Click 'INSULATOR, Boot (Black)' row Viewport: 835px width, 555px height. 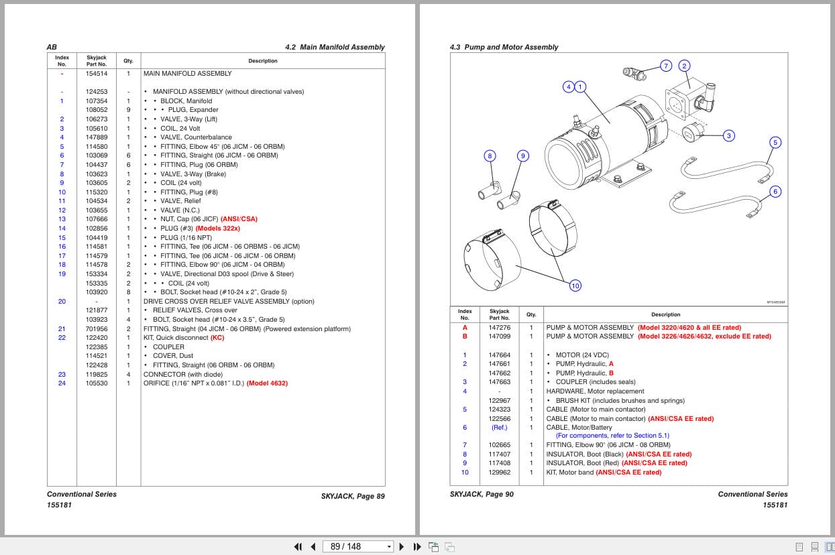click(x=618, y=454)
